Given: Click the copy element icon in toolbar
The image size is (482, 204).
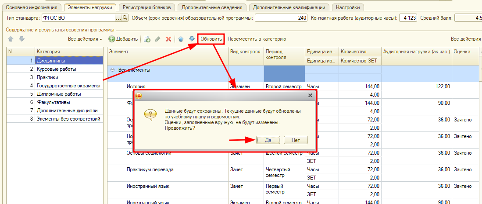Looking at the screenshot, I should [x=147, y=39].
